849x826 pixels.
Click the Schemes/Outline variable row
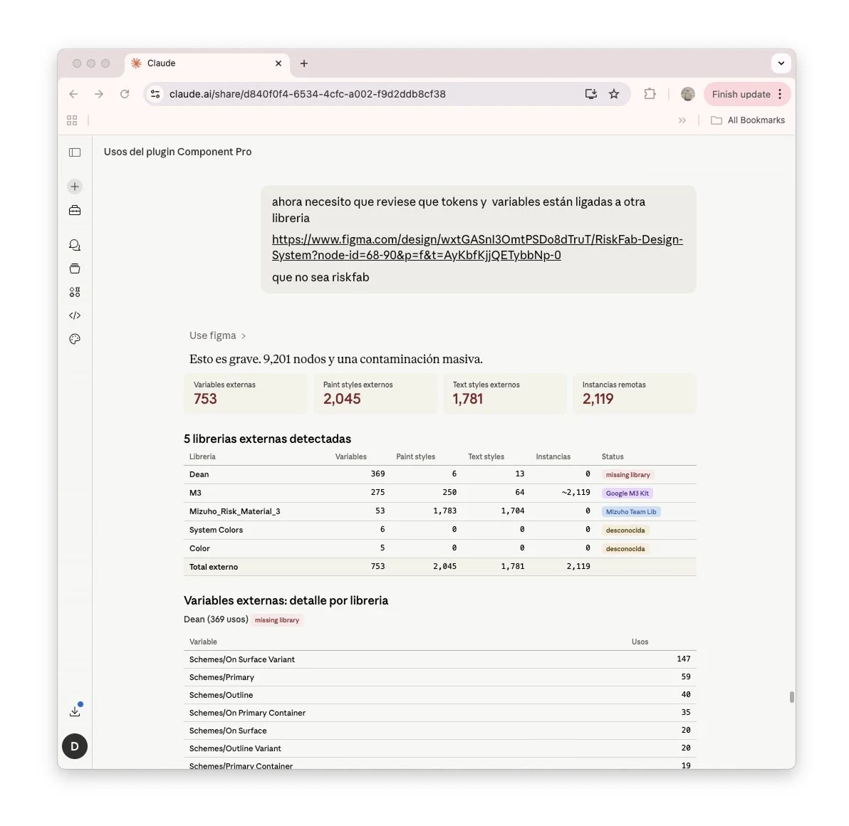[x=439, y=695]
